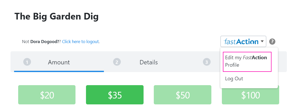This screenshot has height=109, width=293.
Task: Pick the $50 donation amount
Action: tap(182, 95)
